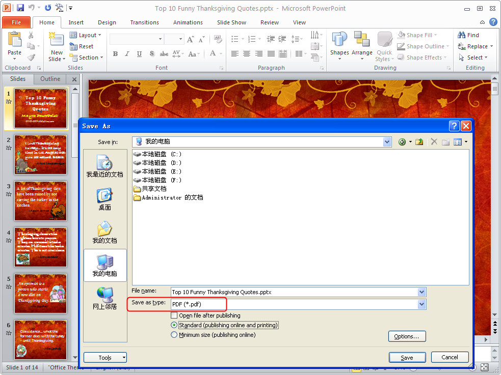Image resolution: width=501 pixels, height=375 pixels.
Task: Open the Tools dropdown in Save As
Action: [x=105, y=358]
